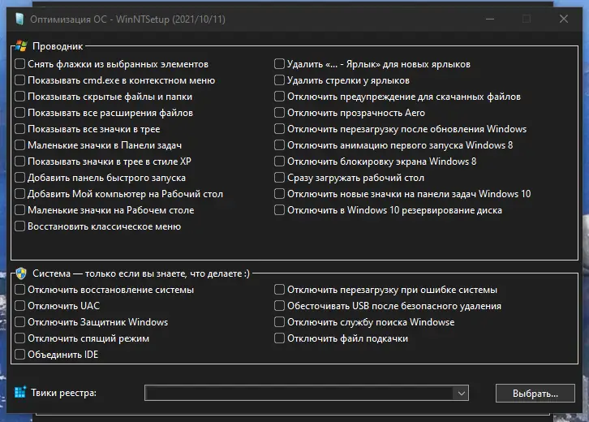Minimize the WinNTSetup optimization window
589x422 pixels.
coord(489,19)
